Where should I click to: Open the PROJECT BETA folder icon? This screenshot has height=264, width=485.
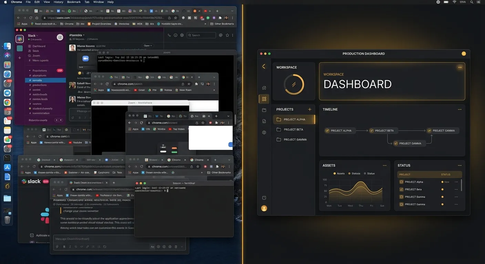[279, 130]
